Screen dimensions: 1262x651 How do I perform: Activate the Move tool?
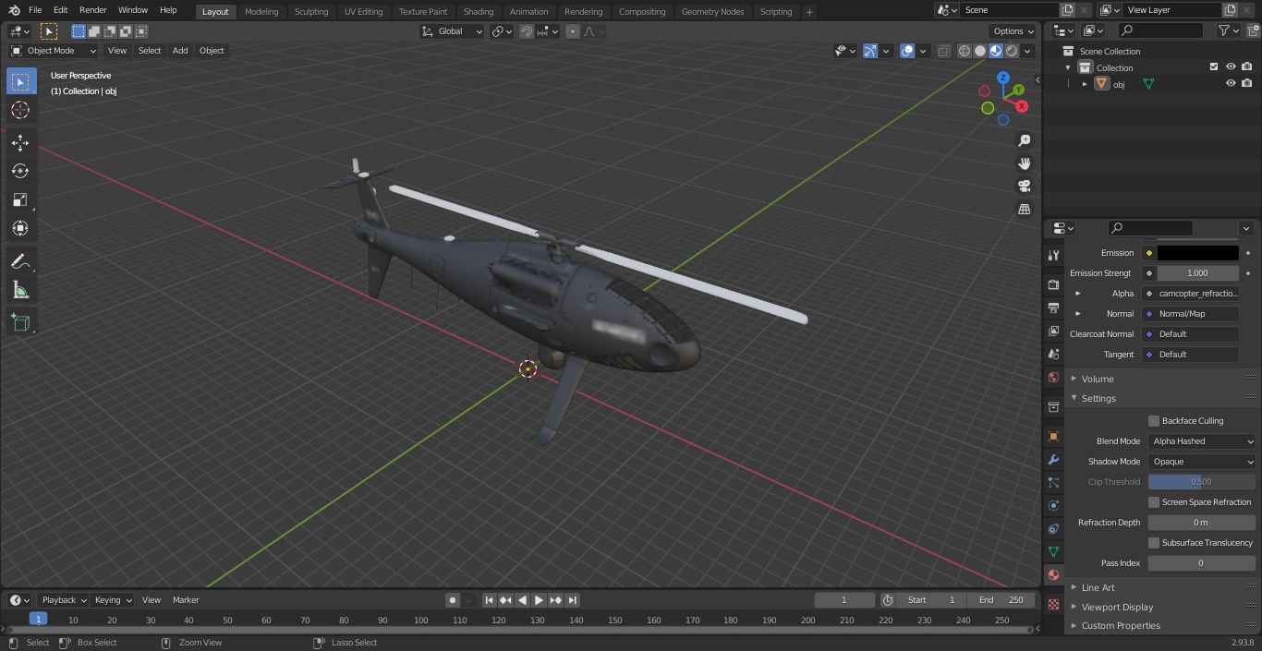20,142
